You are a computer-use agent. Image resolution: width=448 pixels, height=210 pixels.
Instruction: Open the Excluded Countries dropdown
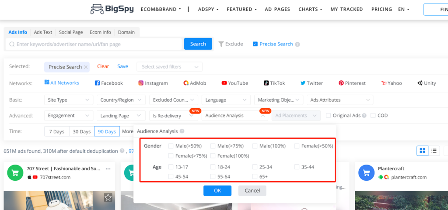(x=174, y=100)
